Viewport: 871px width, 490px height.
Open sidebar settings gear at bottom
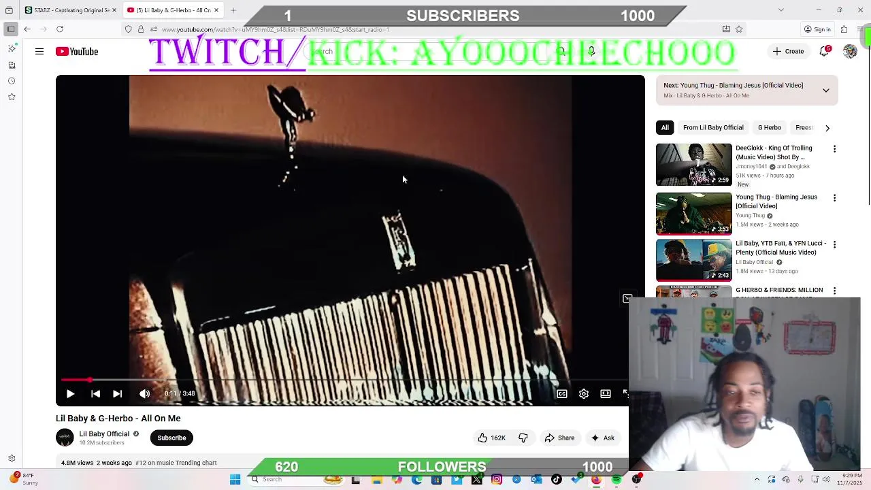12,459
